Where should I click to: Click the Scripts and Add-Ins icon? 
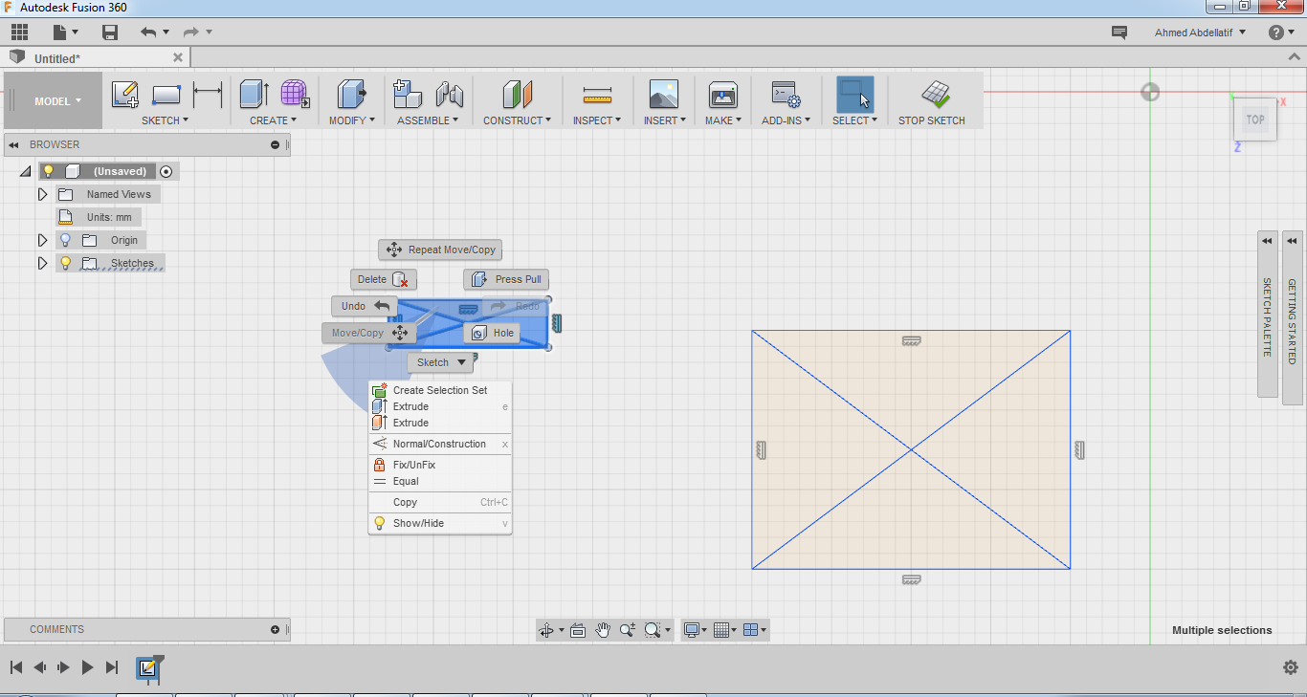[x=786, y=95]
